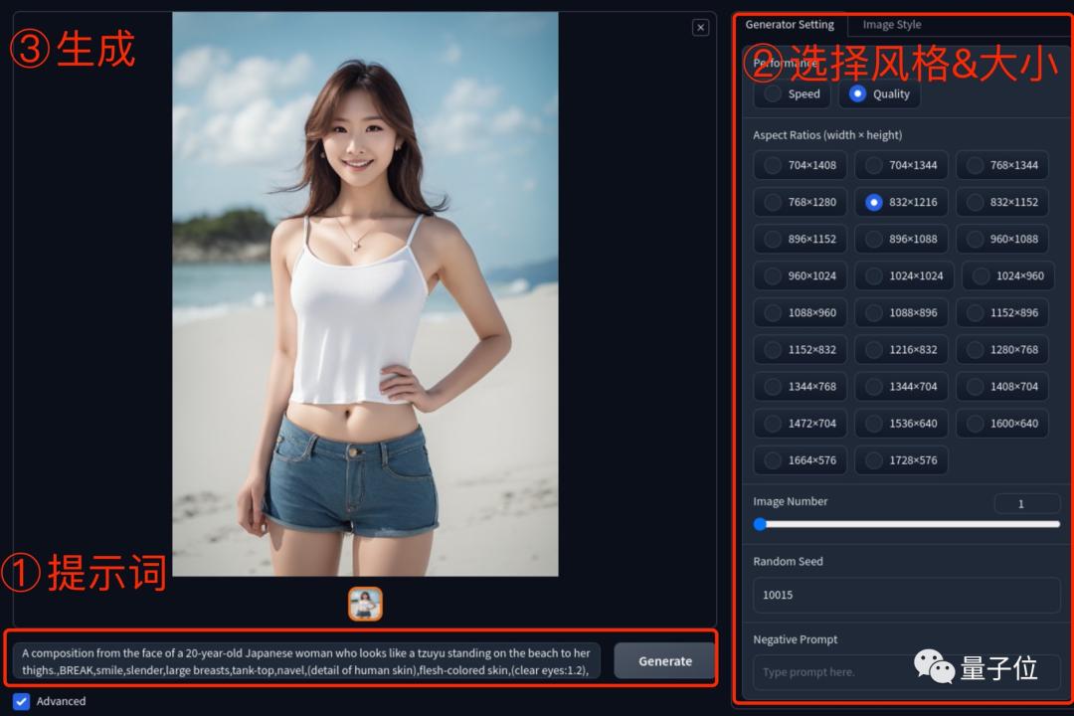Screen dimensions: 1074x716
Task: Choose the 1536×640 aspect ratio
Action: pyautogui.click(x=901, y=424)
